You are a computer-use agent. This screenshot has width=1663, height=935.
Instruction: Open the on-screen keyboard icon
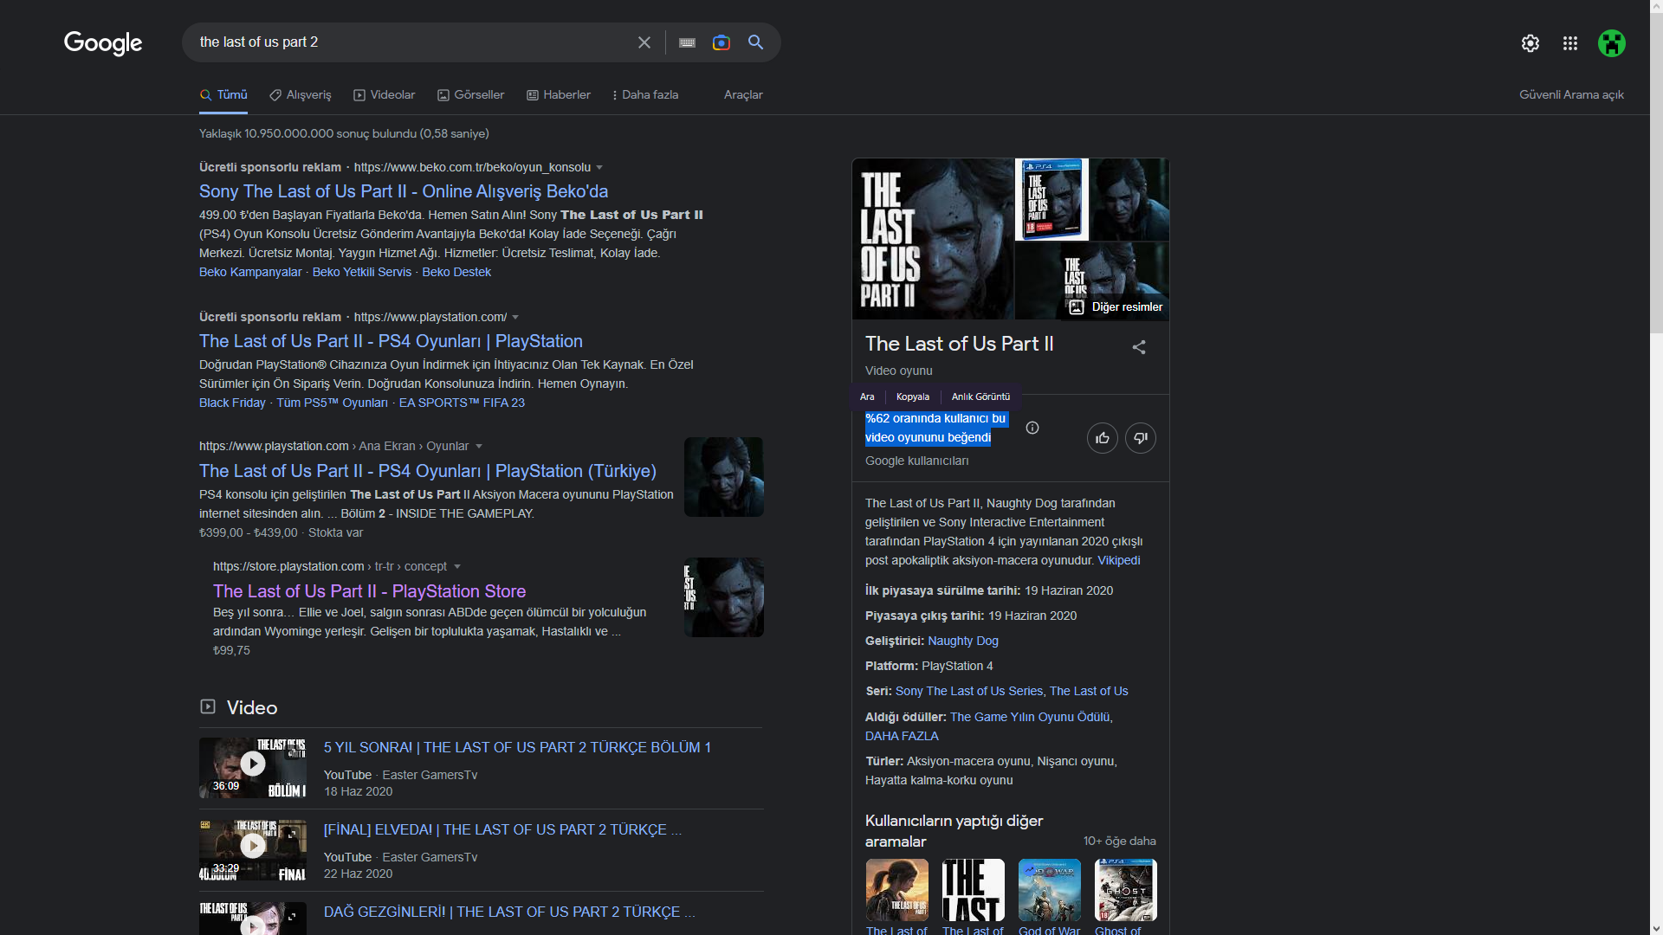[x=688, y=42]
